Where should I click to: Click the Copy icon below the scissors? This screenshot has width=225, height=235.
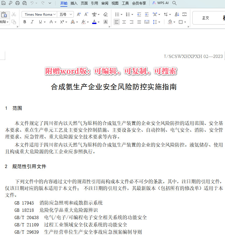tap(14, 22)
